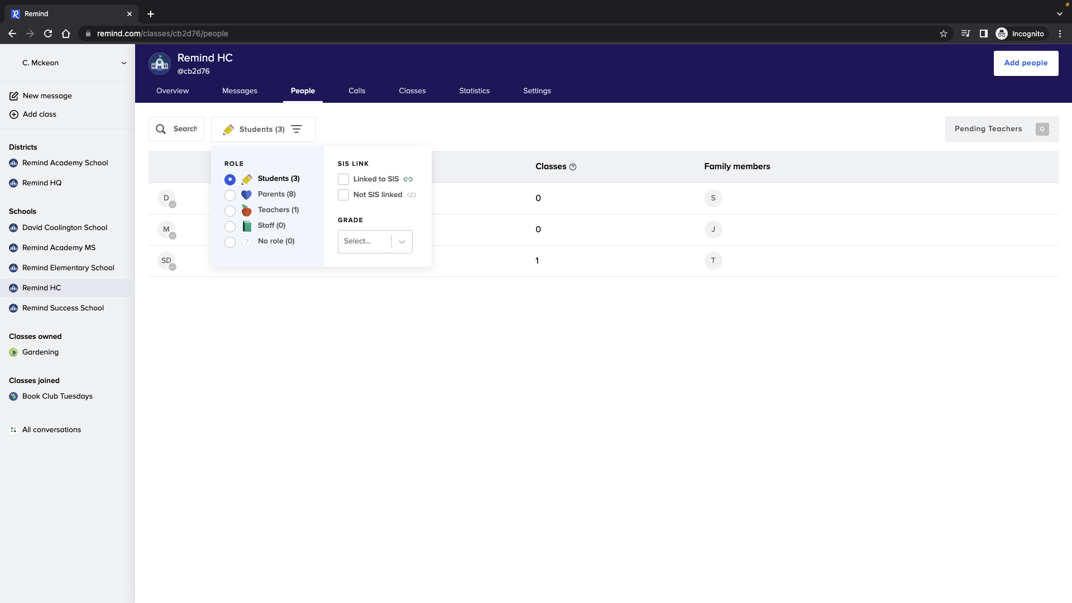Open the Grade select dropdown
Image resolution: width=1072 pixels, height=603 pixels.
click(x=375, y=242)
